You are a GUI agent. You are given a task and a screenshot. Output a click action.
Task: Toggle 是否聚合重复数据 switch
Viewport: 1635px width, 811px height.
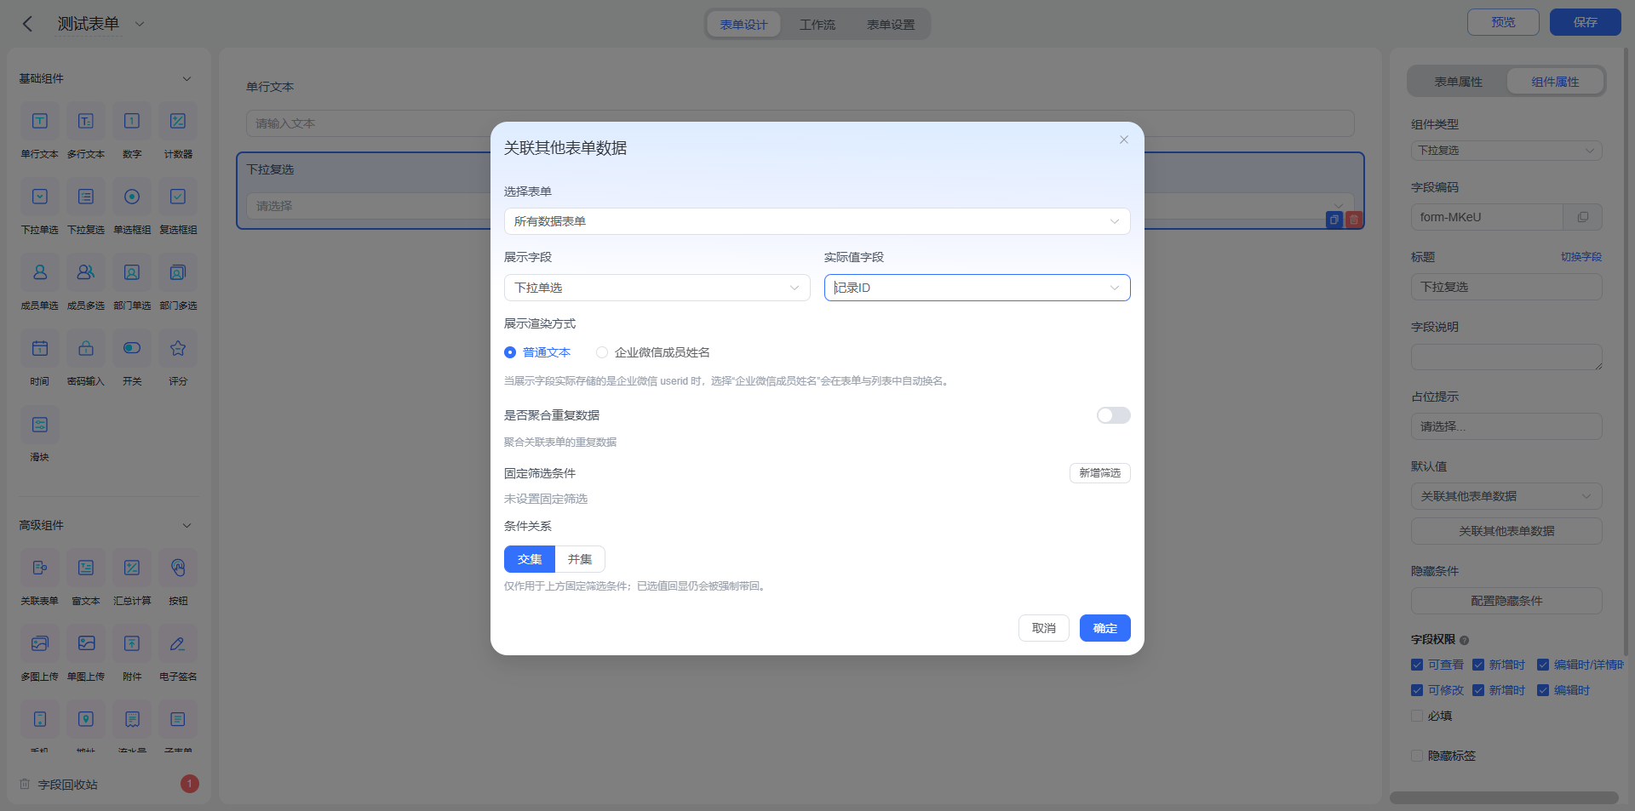coord(1113,415)
